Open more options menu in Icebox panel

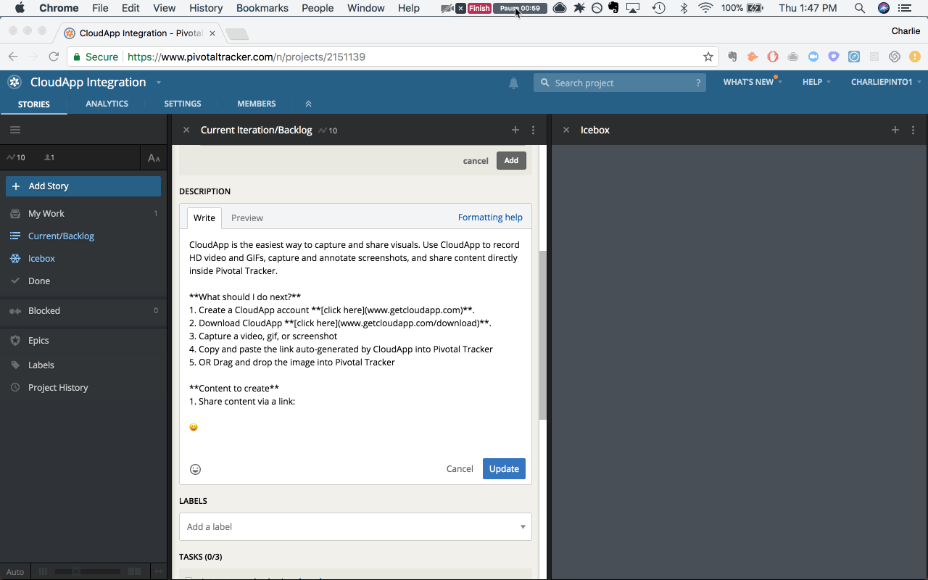point(913,130)
